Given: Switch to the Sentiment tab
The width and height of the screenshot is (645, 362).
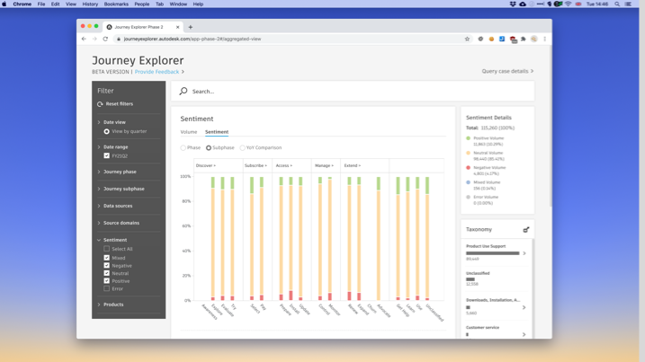Looking at the screenshot, I should pyautogui.click(x=217, y=132).
